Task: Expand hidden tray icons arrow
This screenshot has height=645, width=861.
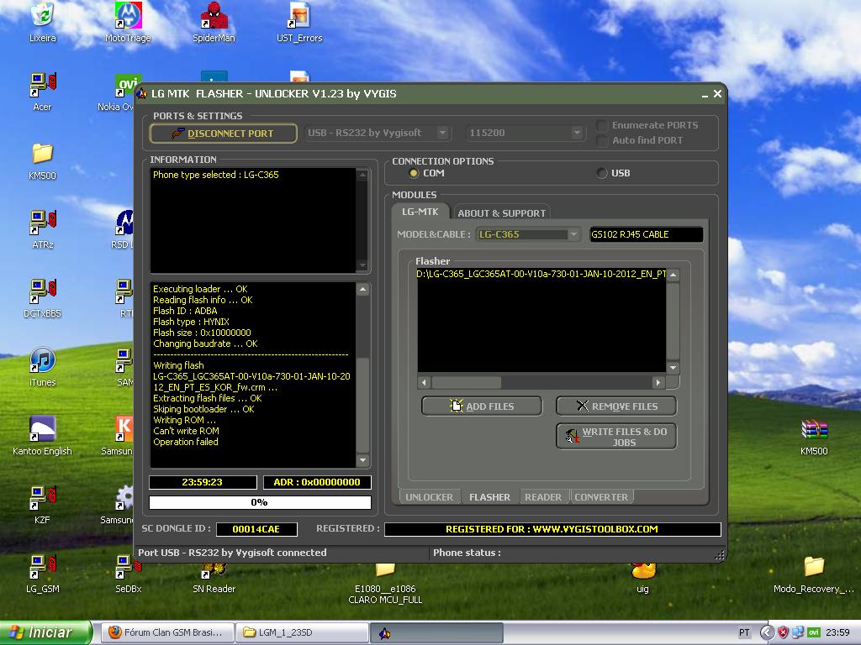Action: [x=767, y=632]
